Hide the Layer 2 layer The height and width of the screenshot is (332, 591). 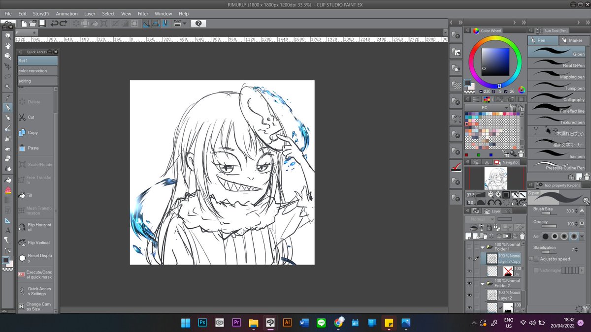469,295
